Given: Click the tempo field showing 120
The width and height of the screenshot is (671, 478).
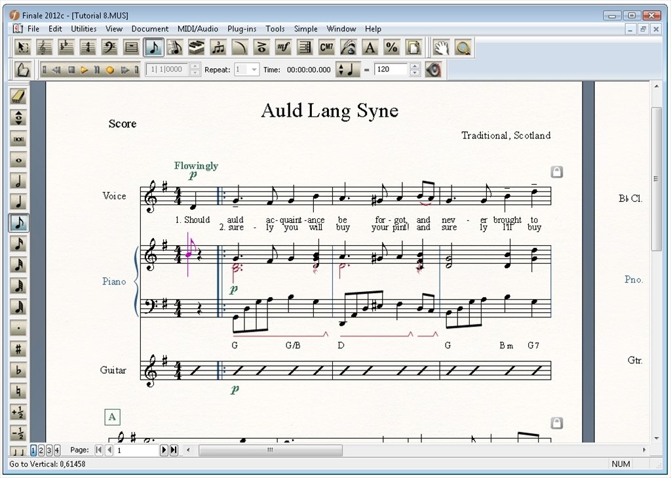Looking at the screenshot, I should (392, 70).
